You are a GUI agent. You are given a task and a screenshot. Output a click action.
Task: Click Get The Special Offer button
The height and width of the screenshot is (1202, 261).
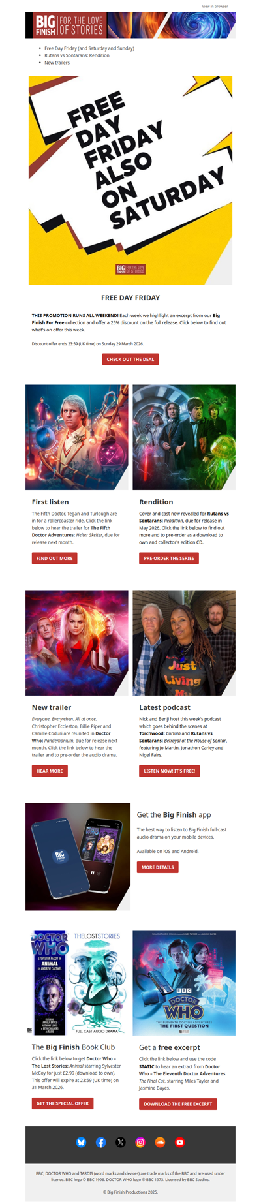pos(63,1103)
